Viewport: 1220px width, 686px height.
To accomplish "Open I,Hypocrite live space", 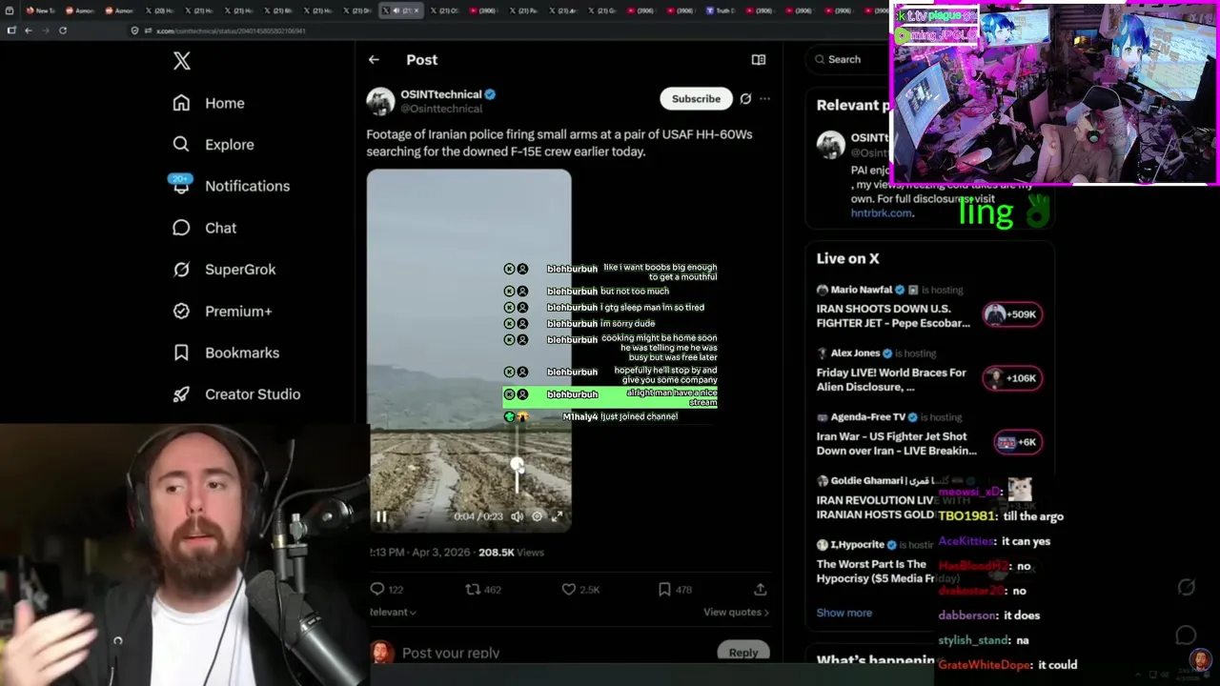I will click(x=875, y=571).
